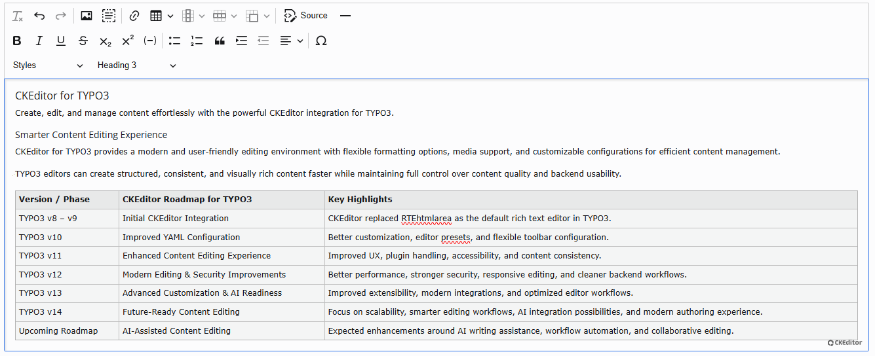This screenshot has width=875, height=356.
Task: Click the 'Modern Editing & Security Improvements' cell
Action: tap(222, 274)
